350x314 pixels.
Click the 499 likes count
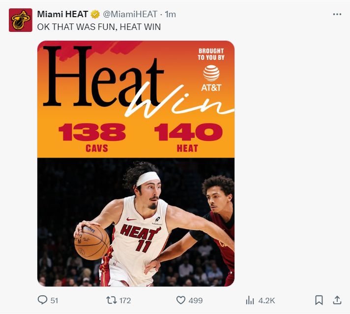[195, 300]
